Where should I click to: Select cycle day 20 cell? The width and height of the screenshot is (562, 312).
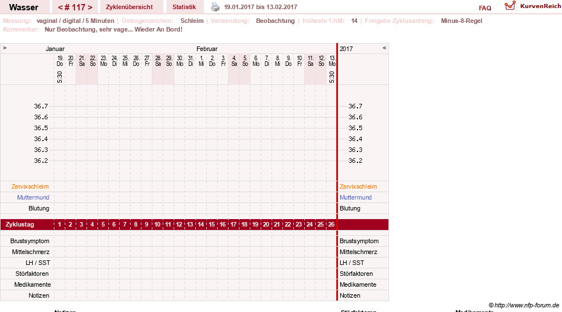coord(266,224)
